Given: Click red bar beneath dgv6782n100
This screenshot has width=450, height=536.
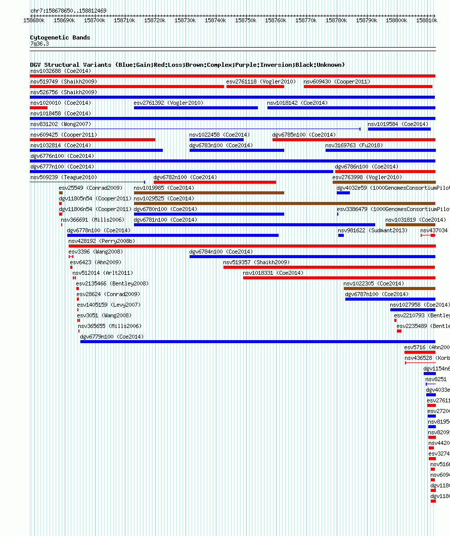Looking at the screenshot, I should pyautogui.click(x=215, y=182).
